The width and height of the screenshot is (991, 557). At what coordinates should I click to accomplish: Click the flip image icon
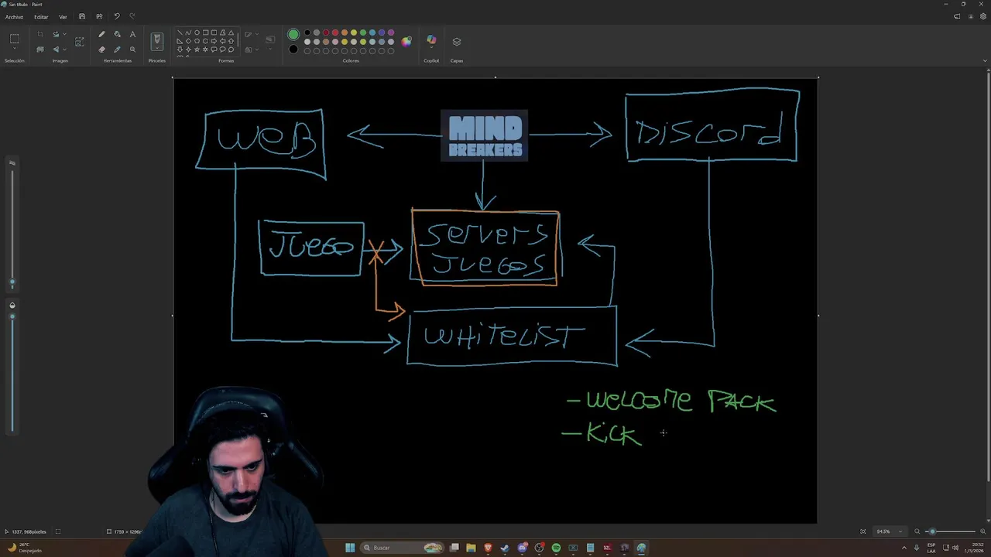click(x=56, y=50)
